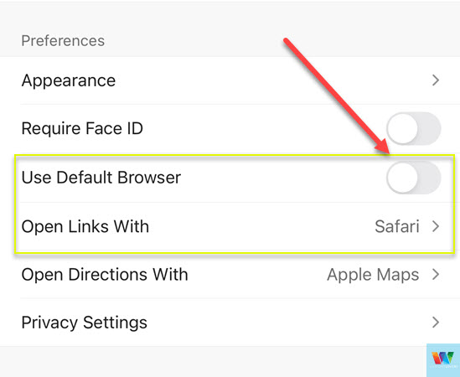Image resolution: width=460 pixels, height=377 pixels.
Task: Click the yellow highlight box border
Action: point(235,155)
